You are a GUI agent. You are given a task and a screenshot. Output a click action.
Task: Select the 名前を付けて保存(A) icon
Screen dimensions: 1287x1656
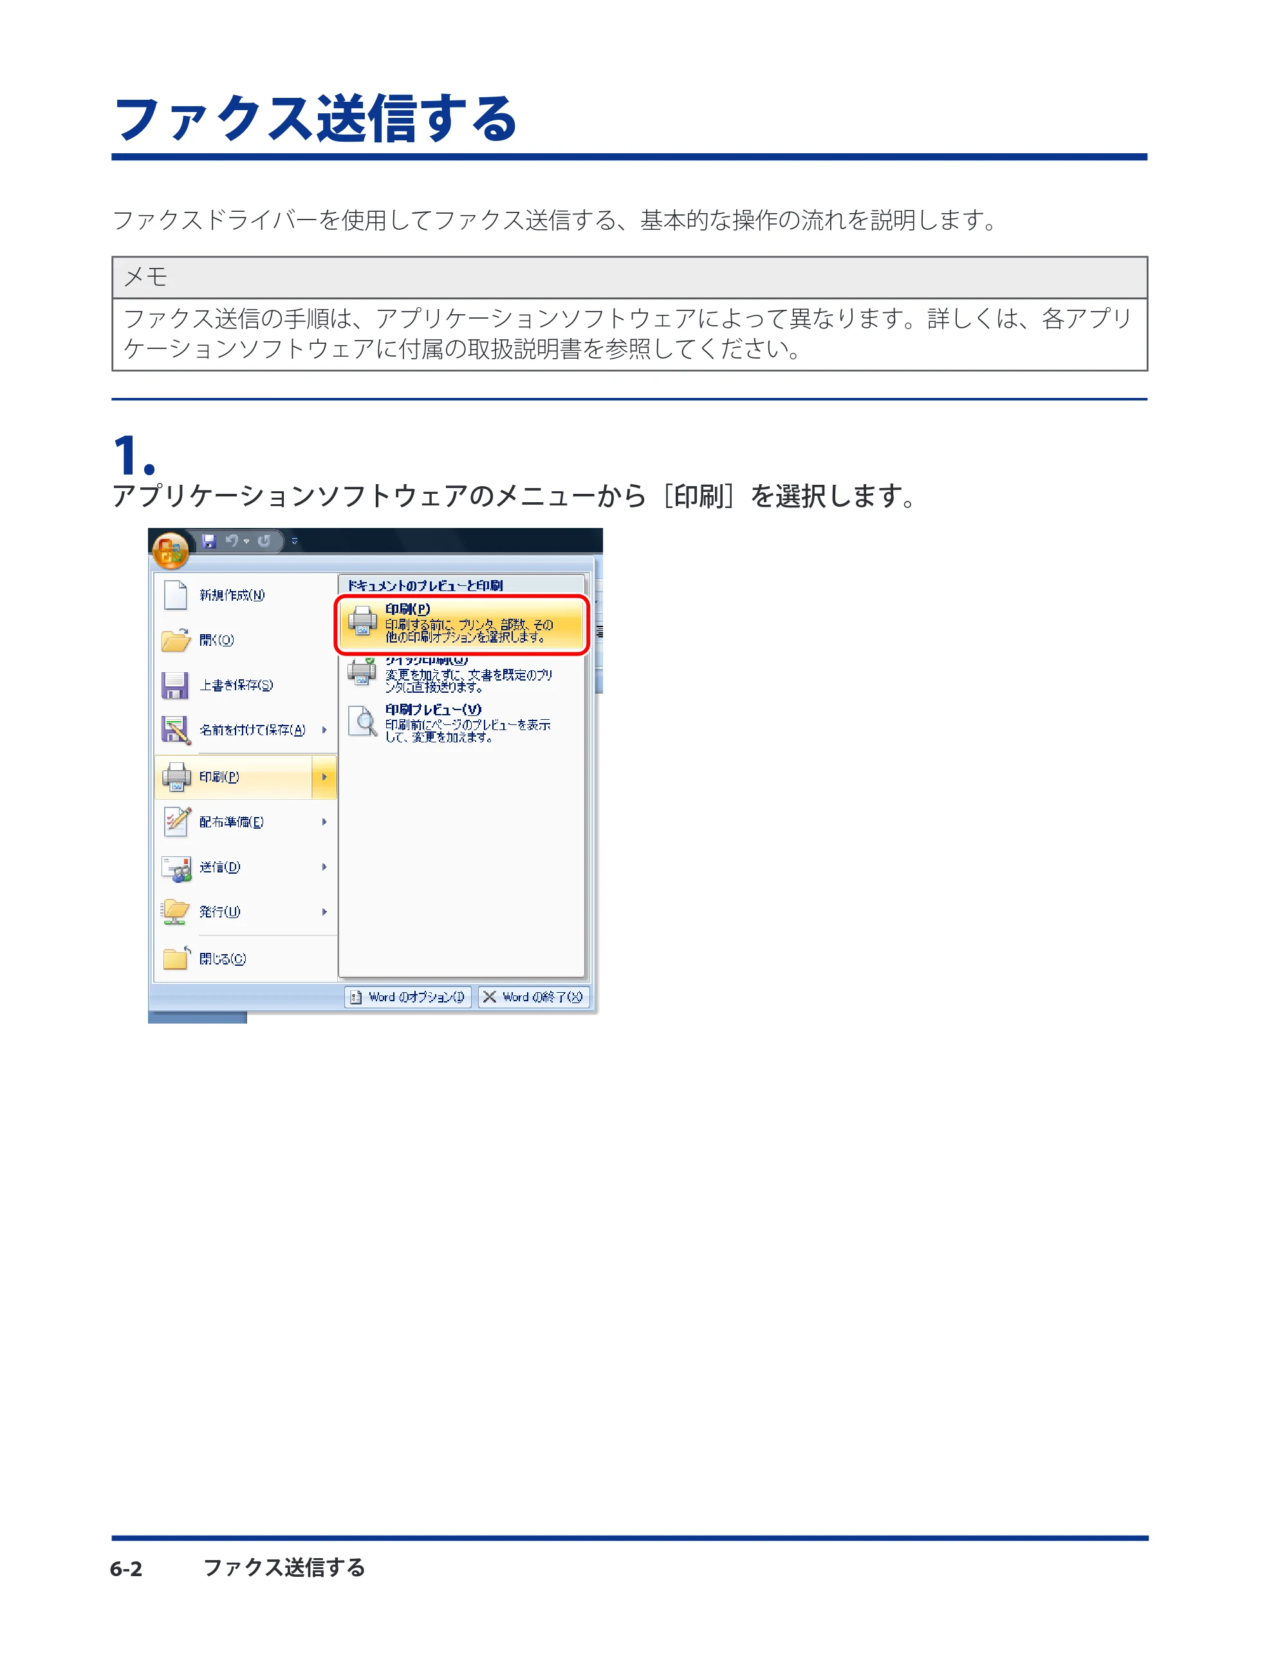pos(176,730)
